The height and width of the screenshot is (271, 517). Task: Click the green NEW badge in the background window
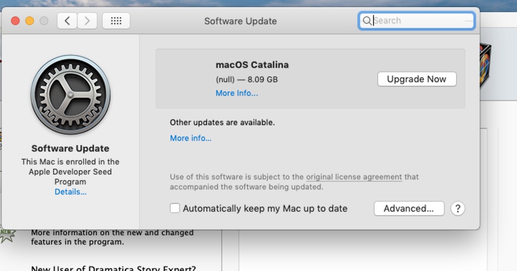coord(7,234)
